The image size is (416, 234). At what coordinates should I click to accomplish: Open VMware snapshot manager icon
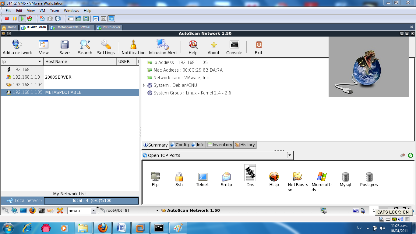point(58,19)
